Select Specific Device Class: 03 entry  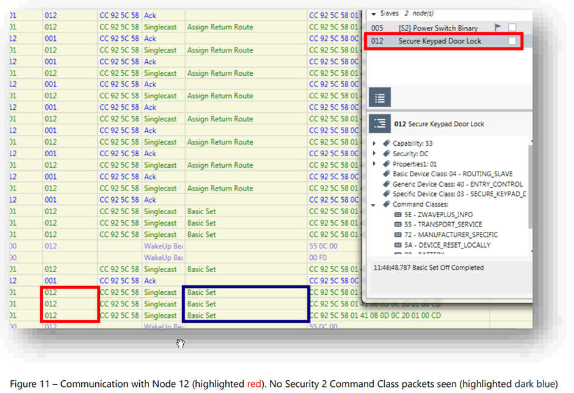click(459, 194)
